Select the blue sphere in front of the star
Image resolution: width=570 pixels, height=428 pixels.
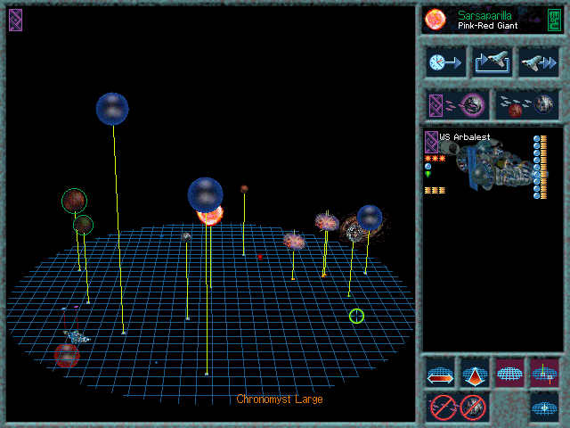pyautogui.click(x=205, y=194)
